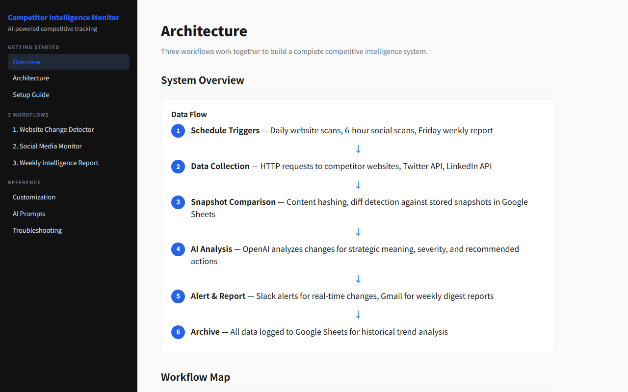Switch to the Architecture page

click(31, 78)
